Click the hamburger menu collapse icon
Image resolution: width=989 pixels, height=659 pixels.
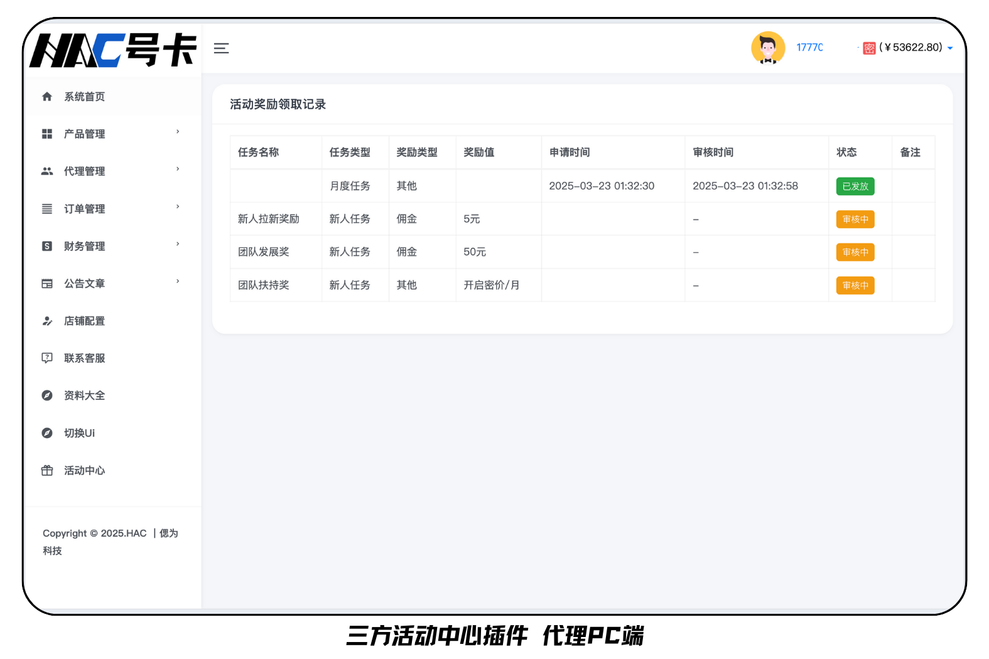(221, 48)
